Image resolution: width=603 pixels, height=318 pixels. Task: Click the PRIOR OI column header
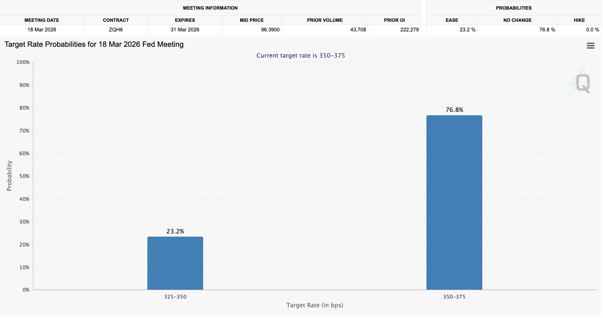click(x=394, y=20)
